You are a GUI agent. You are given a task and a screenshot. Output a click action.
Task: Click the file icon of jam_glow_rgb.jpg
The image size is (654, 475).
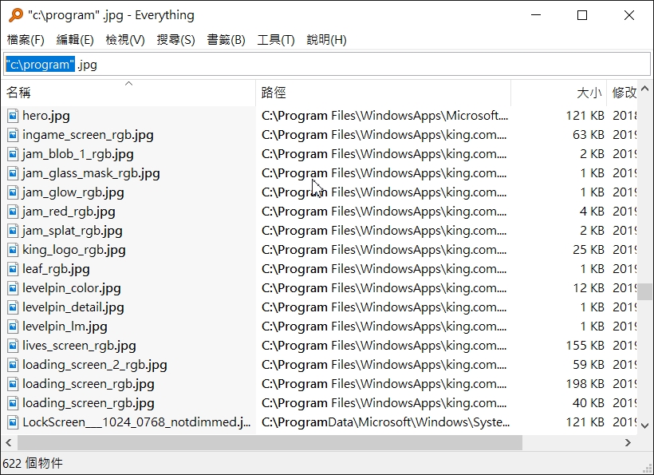click(13, 192)
